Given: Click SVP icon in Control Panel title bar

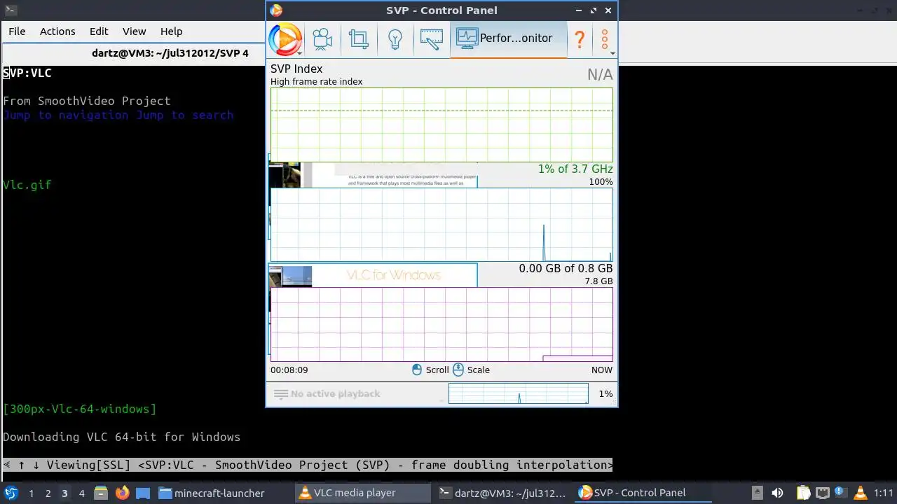Looking at the screenshot, I should pyautogui.click(x=276, y=10).
